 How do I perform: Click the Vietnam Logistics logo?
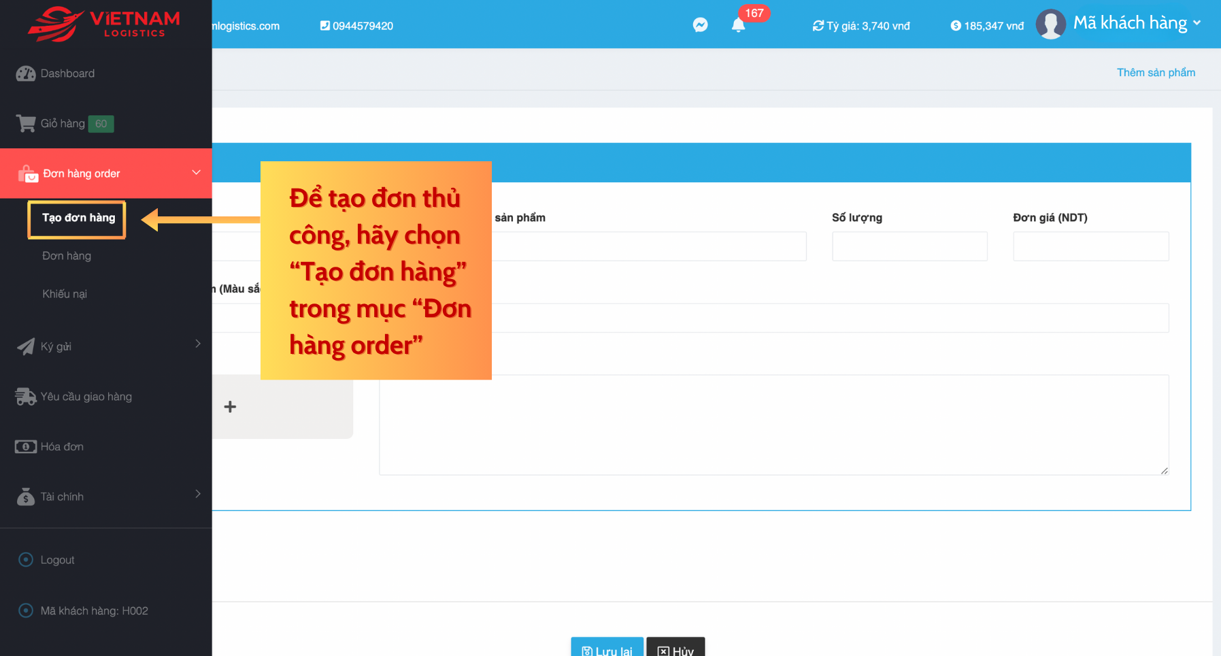coord(104,24)
